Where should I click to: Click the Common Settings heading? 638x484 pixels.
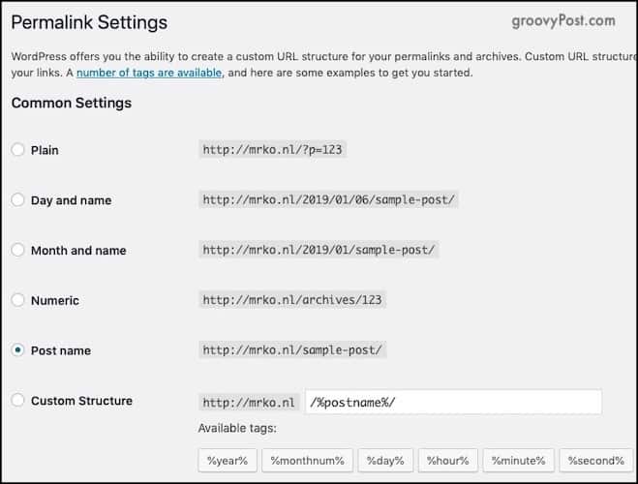coord(72,103)
